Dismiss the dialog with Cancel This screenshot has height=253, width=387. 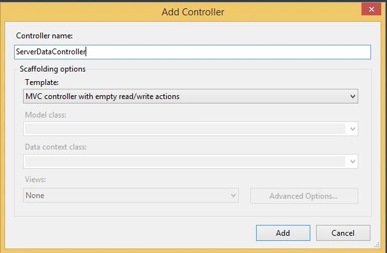[x=343, y=233]
